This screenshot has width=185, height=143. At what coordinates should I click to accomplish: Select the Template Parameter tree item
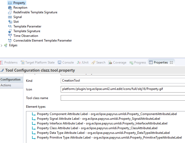pyautogui.click(x=27, y=26)
